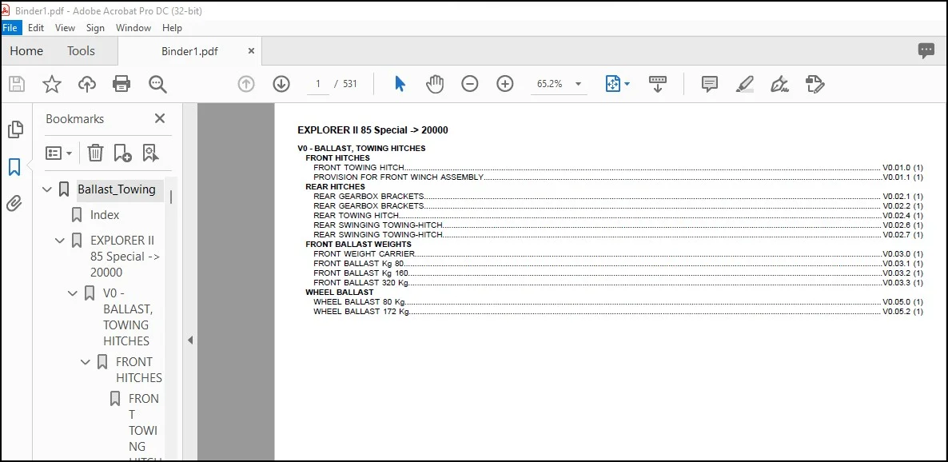Image resolution: width=948 pixels, height=462 pixels.
Task: Click the fit page view icon
Action: pyautogui.click(x=613, y=84)
